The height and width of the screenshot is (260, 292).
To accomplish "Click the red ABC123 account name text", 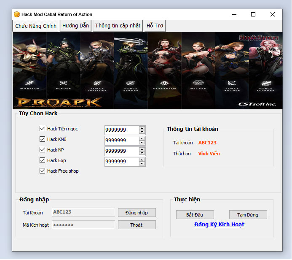I will 207,143.
